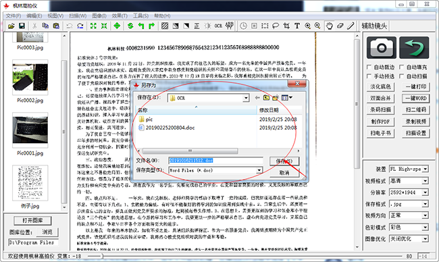The width and height of the screenshot is (439, 262).
Task: Click the redo arrow icon
Action: [x=80, y=26]
